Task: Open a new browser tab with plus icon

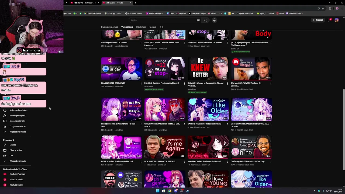Action: [136, 3]
